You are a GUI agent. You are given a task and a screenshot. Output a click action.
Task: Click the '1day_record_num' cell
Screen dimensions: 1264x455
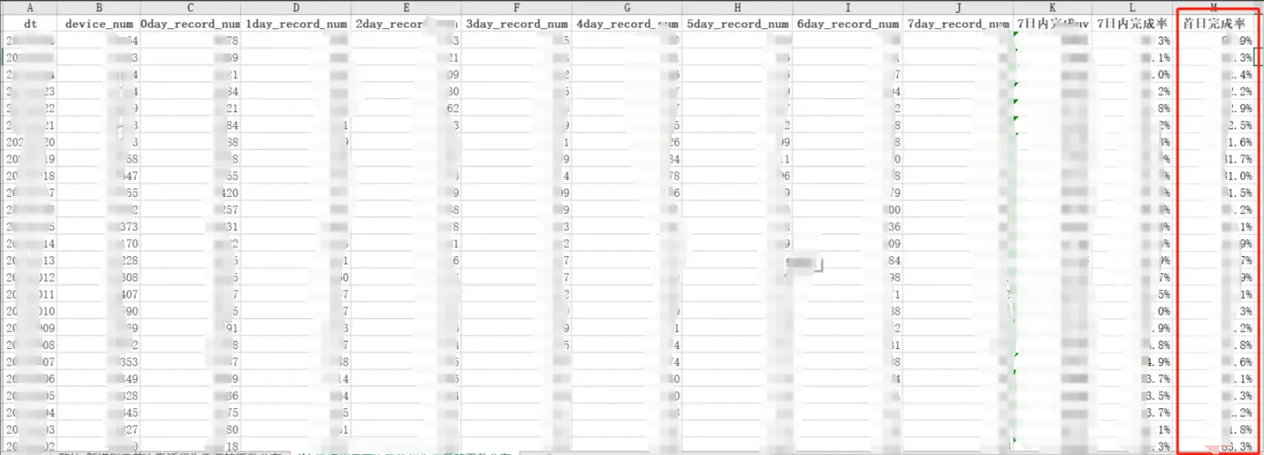296,24
